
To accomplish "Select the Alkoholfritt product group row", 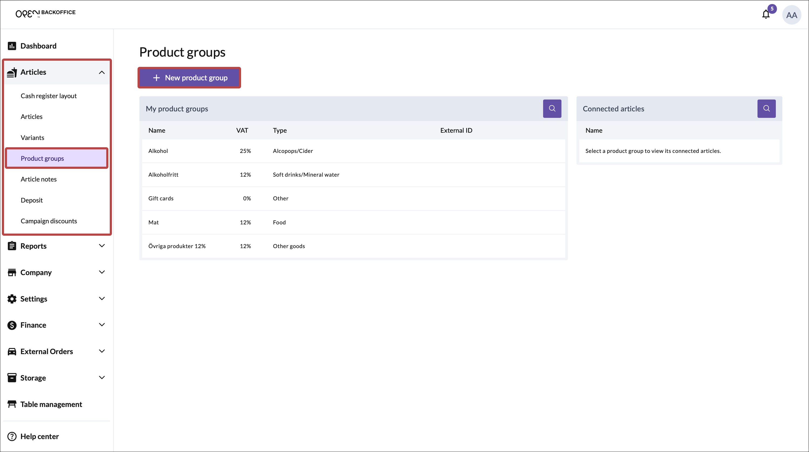I will (x=353, y=175).
